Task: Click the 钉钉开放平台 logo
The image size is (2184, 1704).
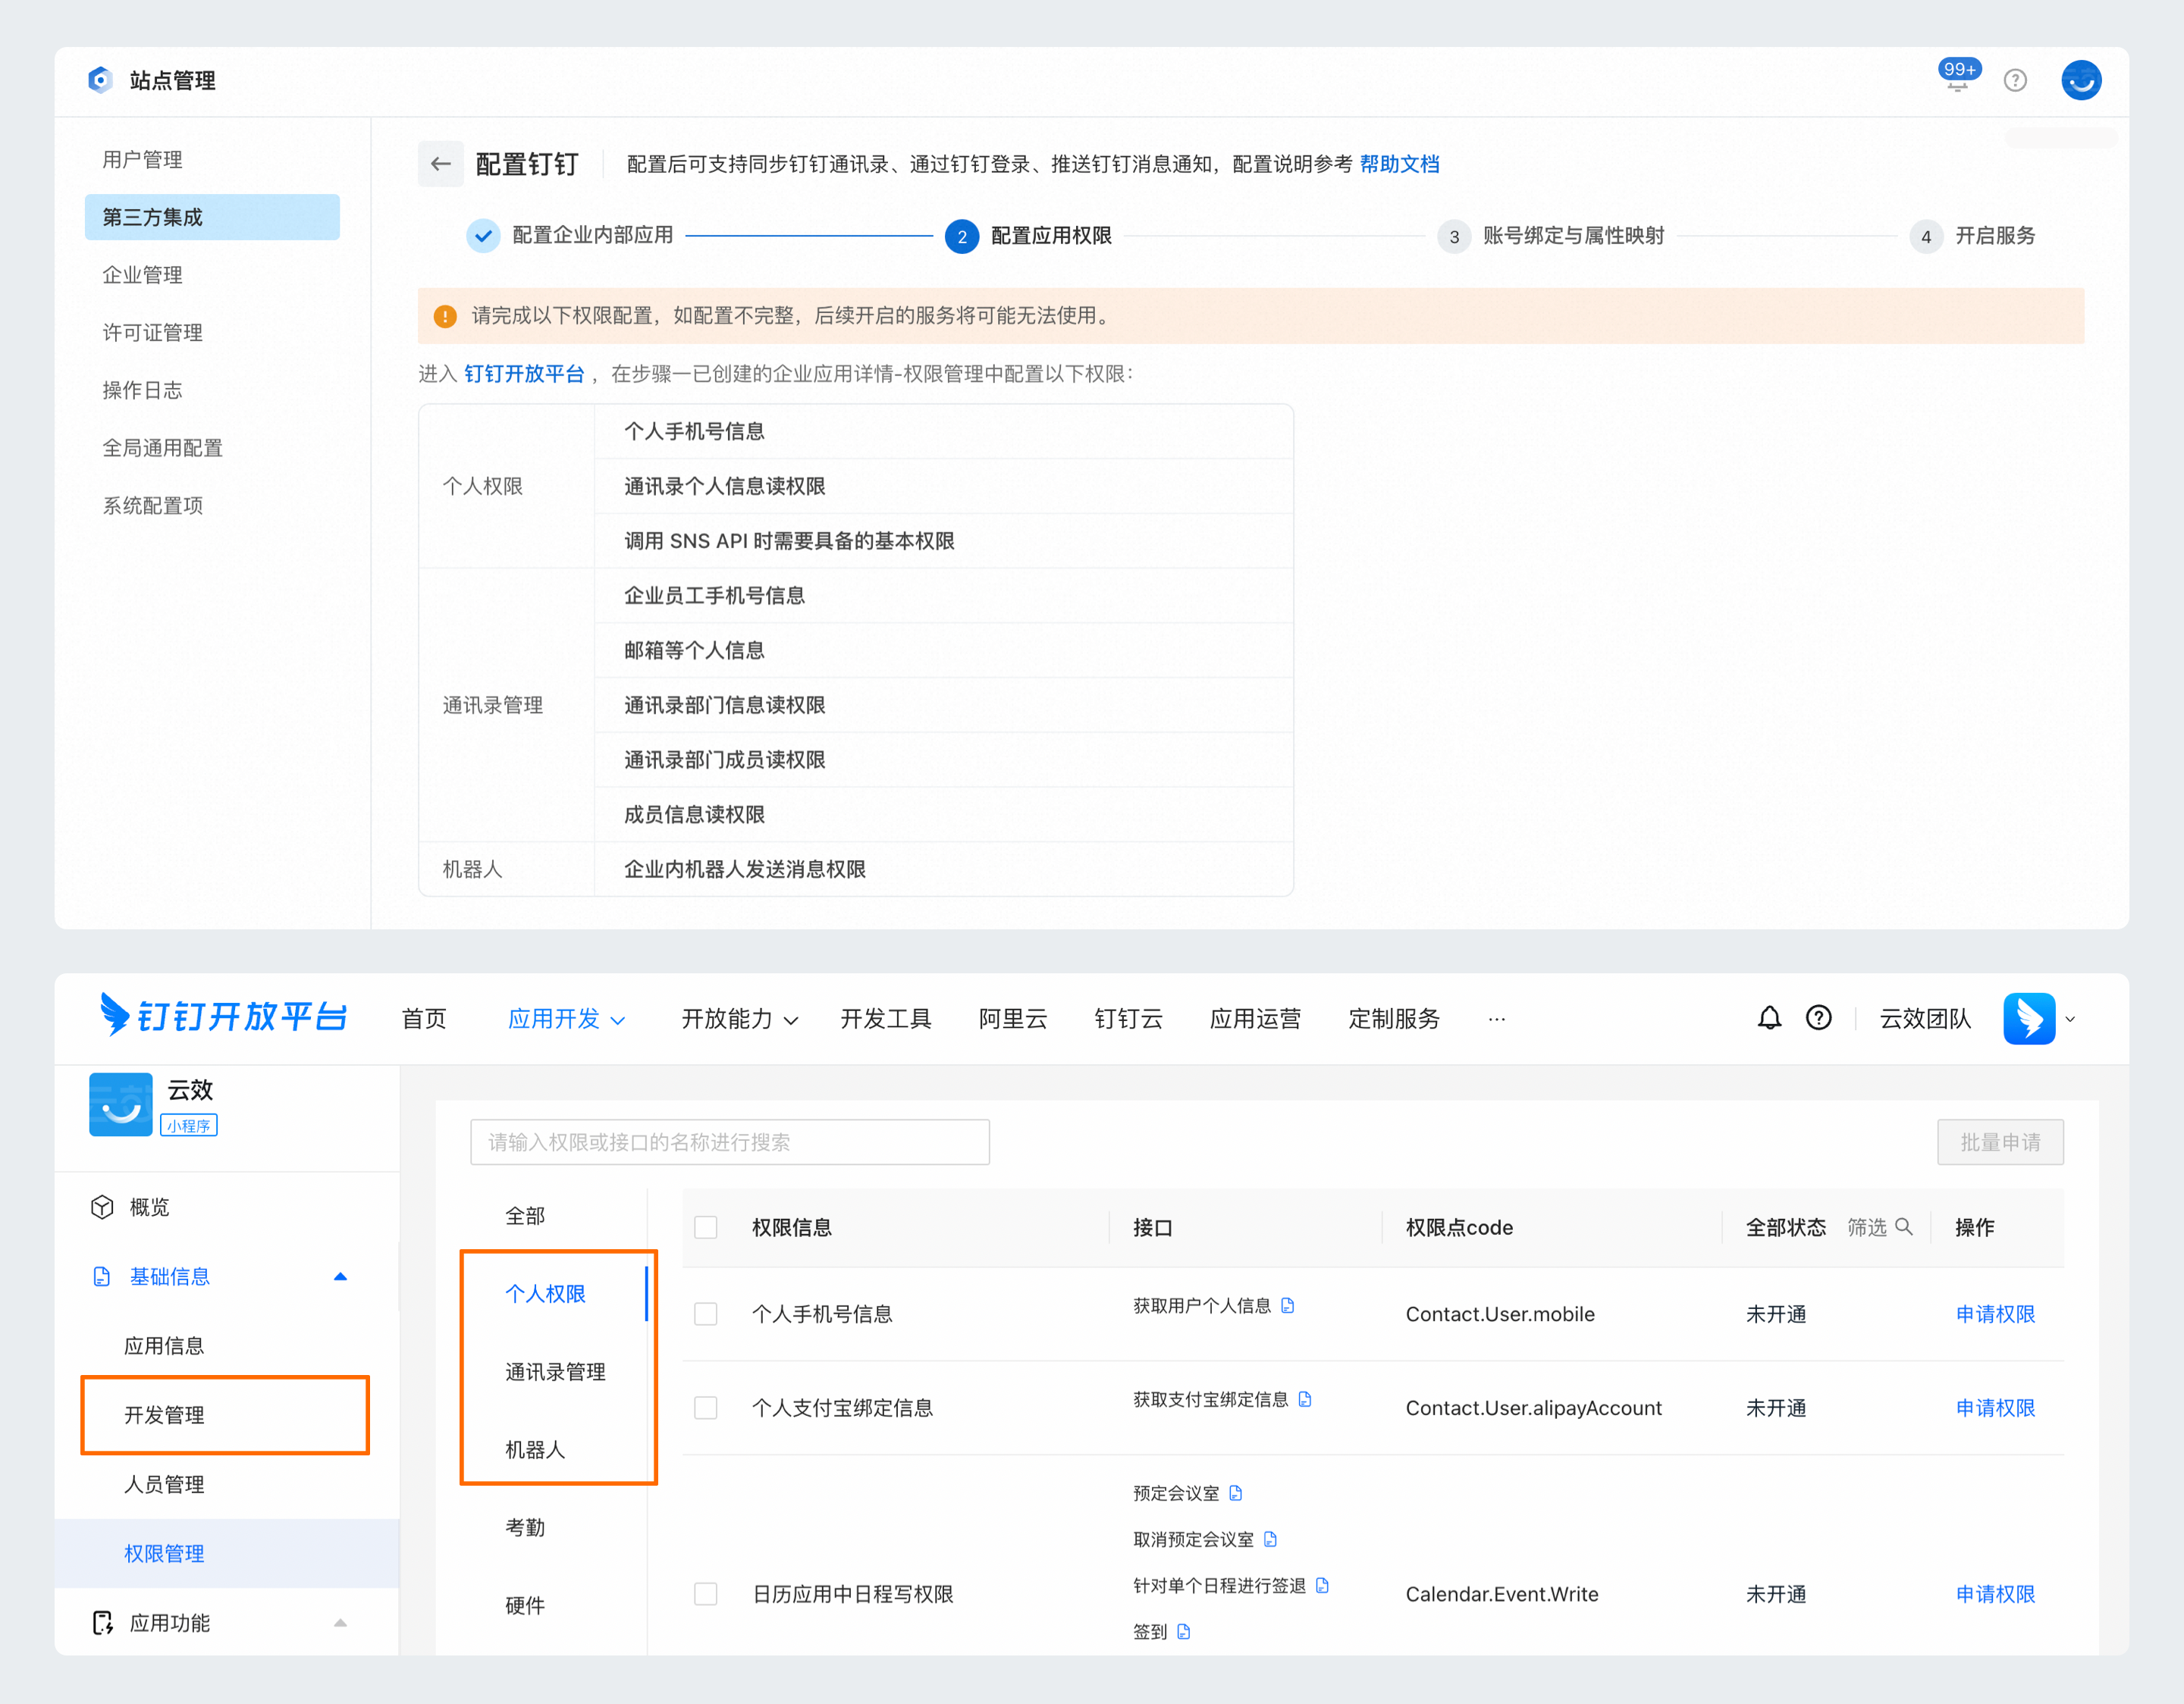Action: (x=223, y=1016)
